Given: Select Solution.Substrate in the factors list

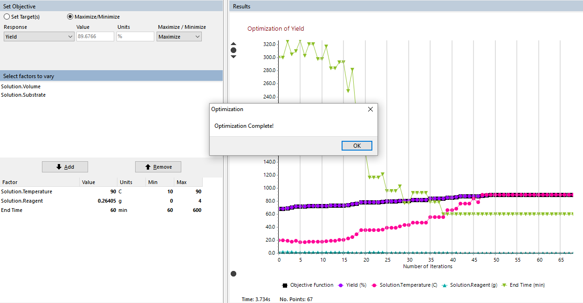Looking at the screenshot, I should (23, 95).
